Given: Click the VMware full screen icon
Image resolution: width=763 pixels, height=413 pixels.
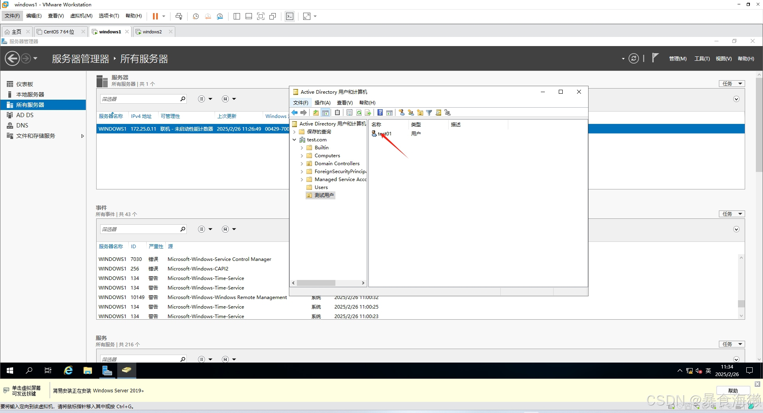Looking at the screenshot, I should 261,16.
